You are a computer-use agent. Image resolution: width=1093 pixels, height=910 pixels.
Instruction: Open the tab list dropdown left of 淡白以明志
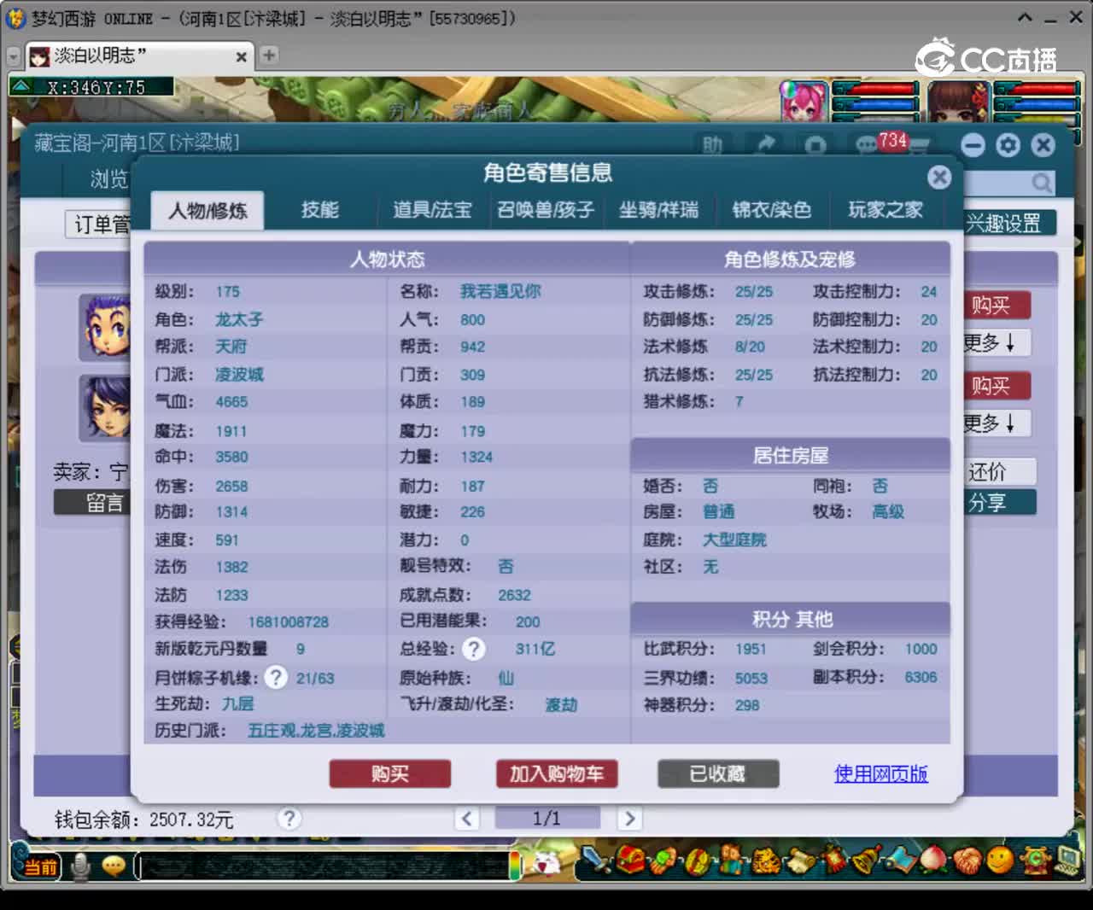pyautogui.click(x=14, y=56)
